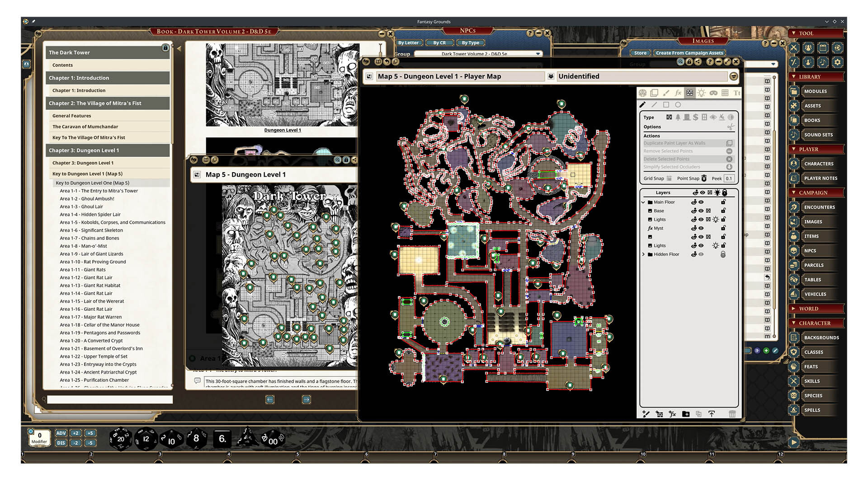Toggle Point Snap magnet
This screenshot has height=488, width=868.
point(704,178)
